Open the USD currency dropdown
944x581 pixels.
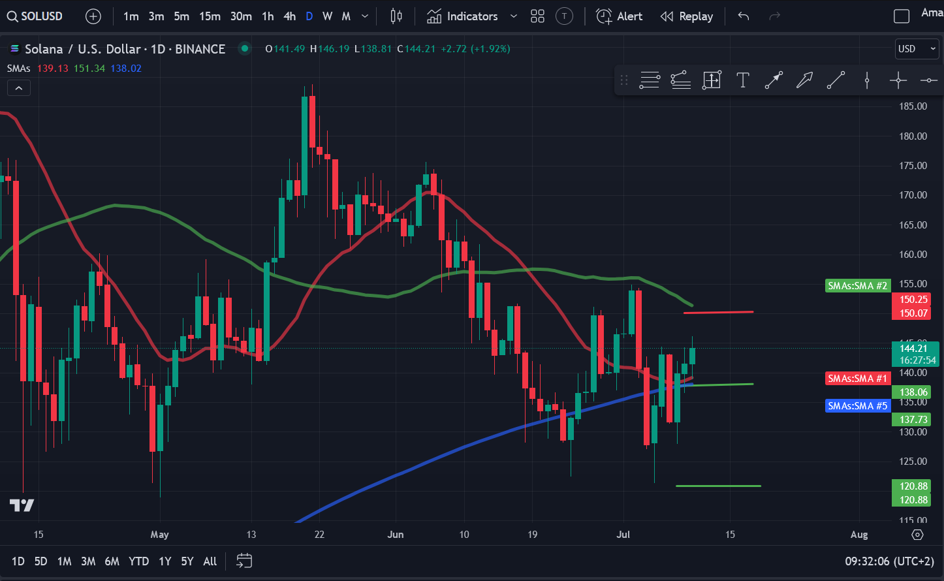click(917, 49)
